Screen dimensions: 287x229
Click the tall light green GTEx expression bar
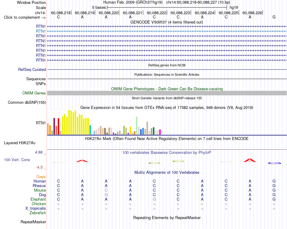(137, 126)
